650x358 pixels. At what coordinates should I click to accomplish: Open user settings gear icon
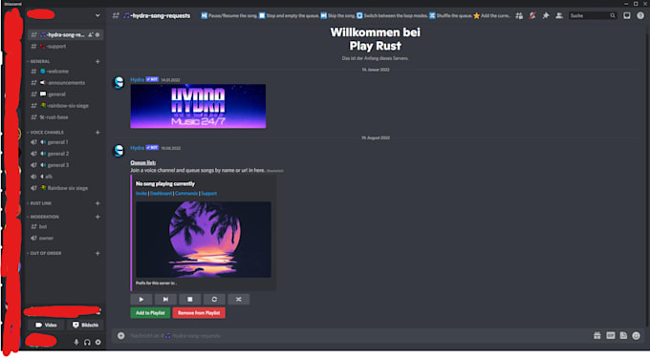coord(97,343)
